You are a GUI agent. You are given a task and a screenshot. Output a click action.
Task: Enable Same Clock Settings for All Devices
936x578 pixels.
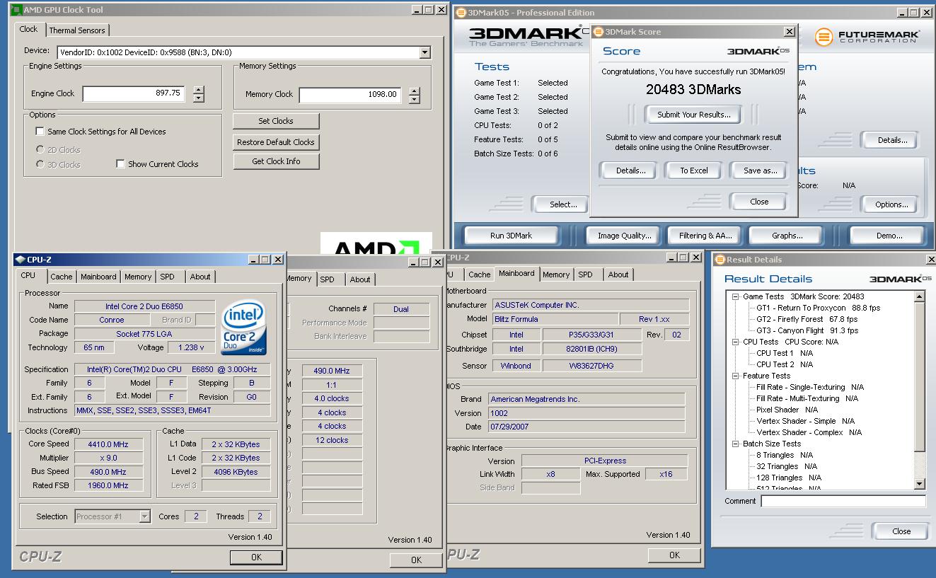[x=40, y=132]
